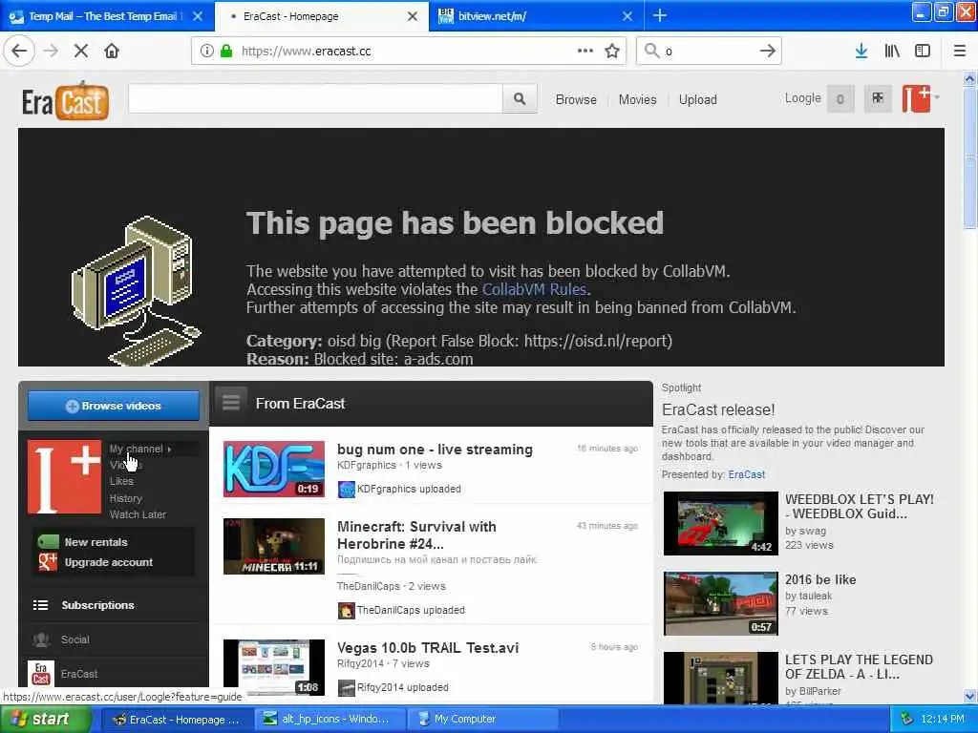This screenshot has width=978, height=733.
Task: Open History in the guide
Action: 126,498
